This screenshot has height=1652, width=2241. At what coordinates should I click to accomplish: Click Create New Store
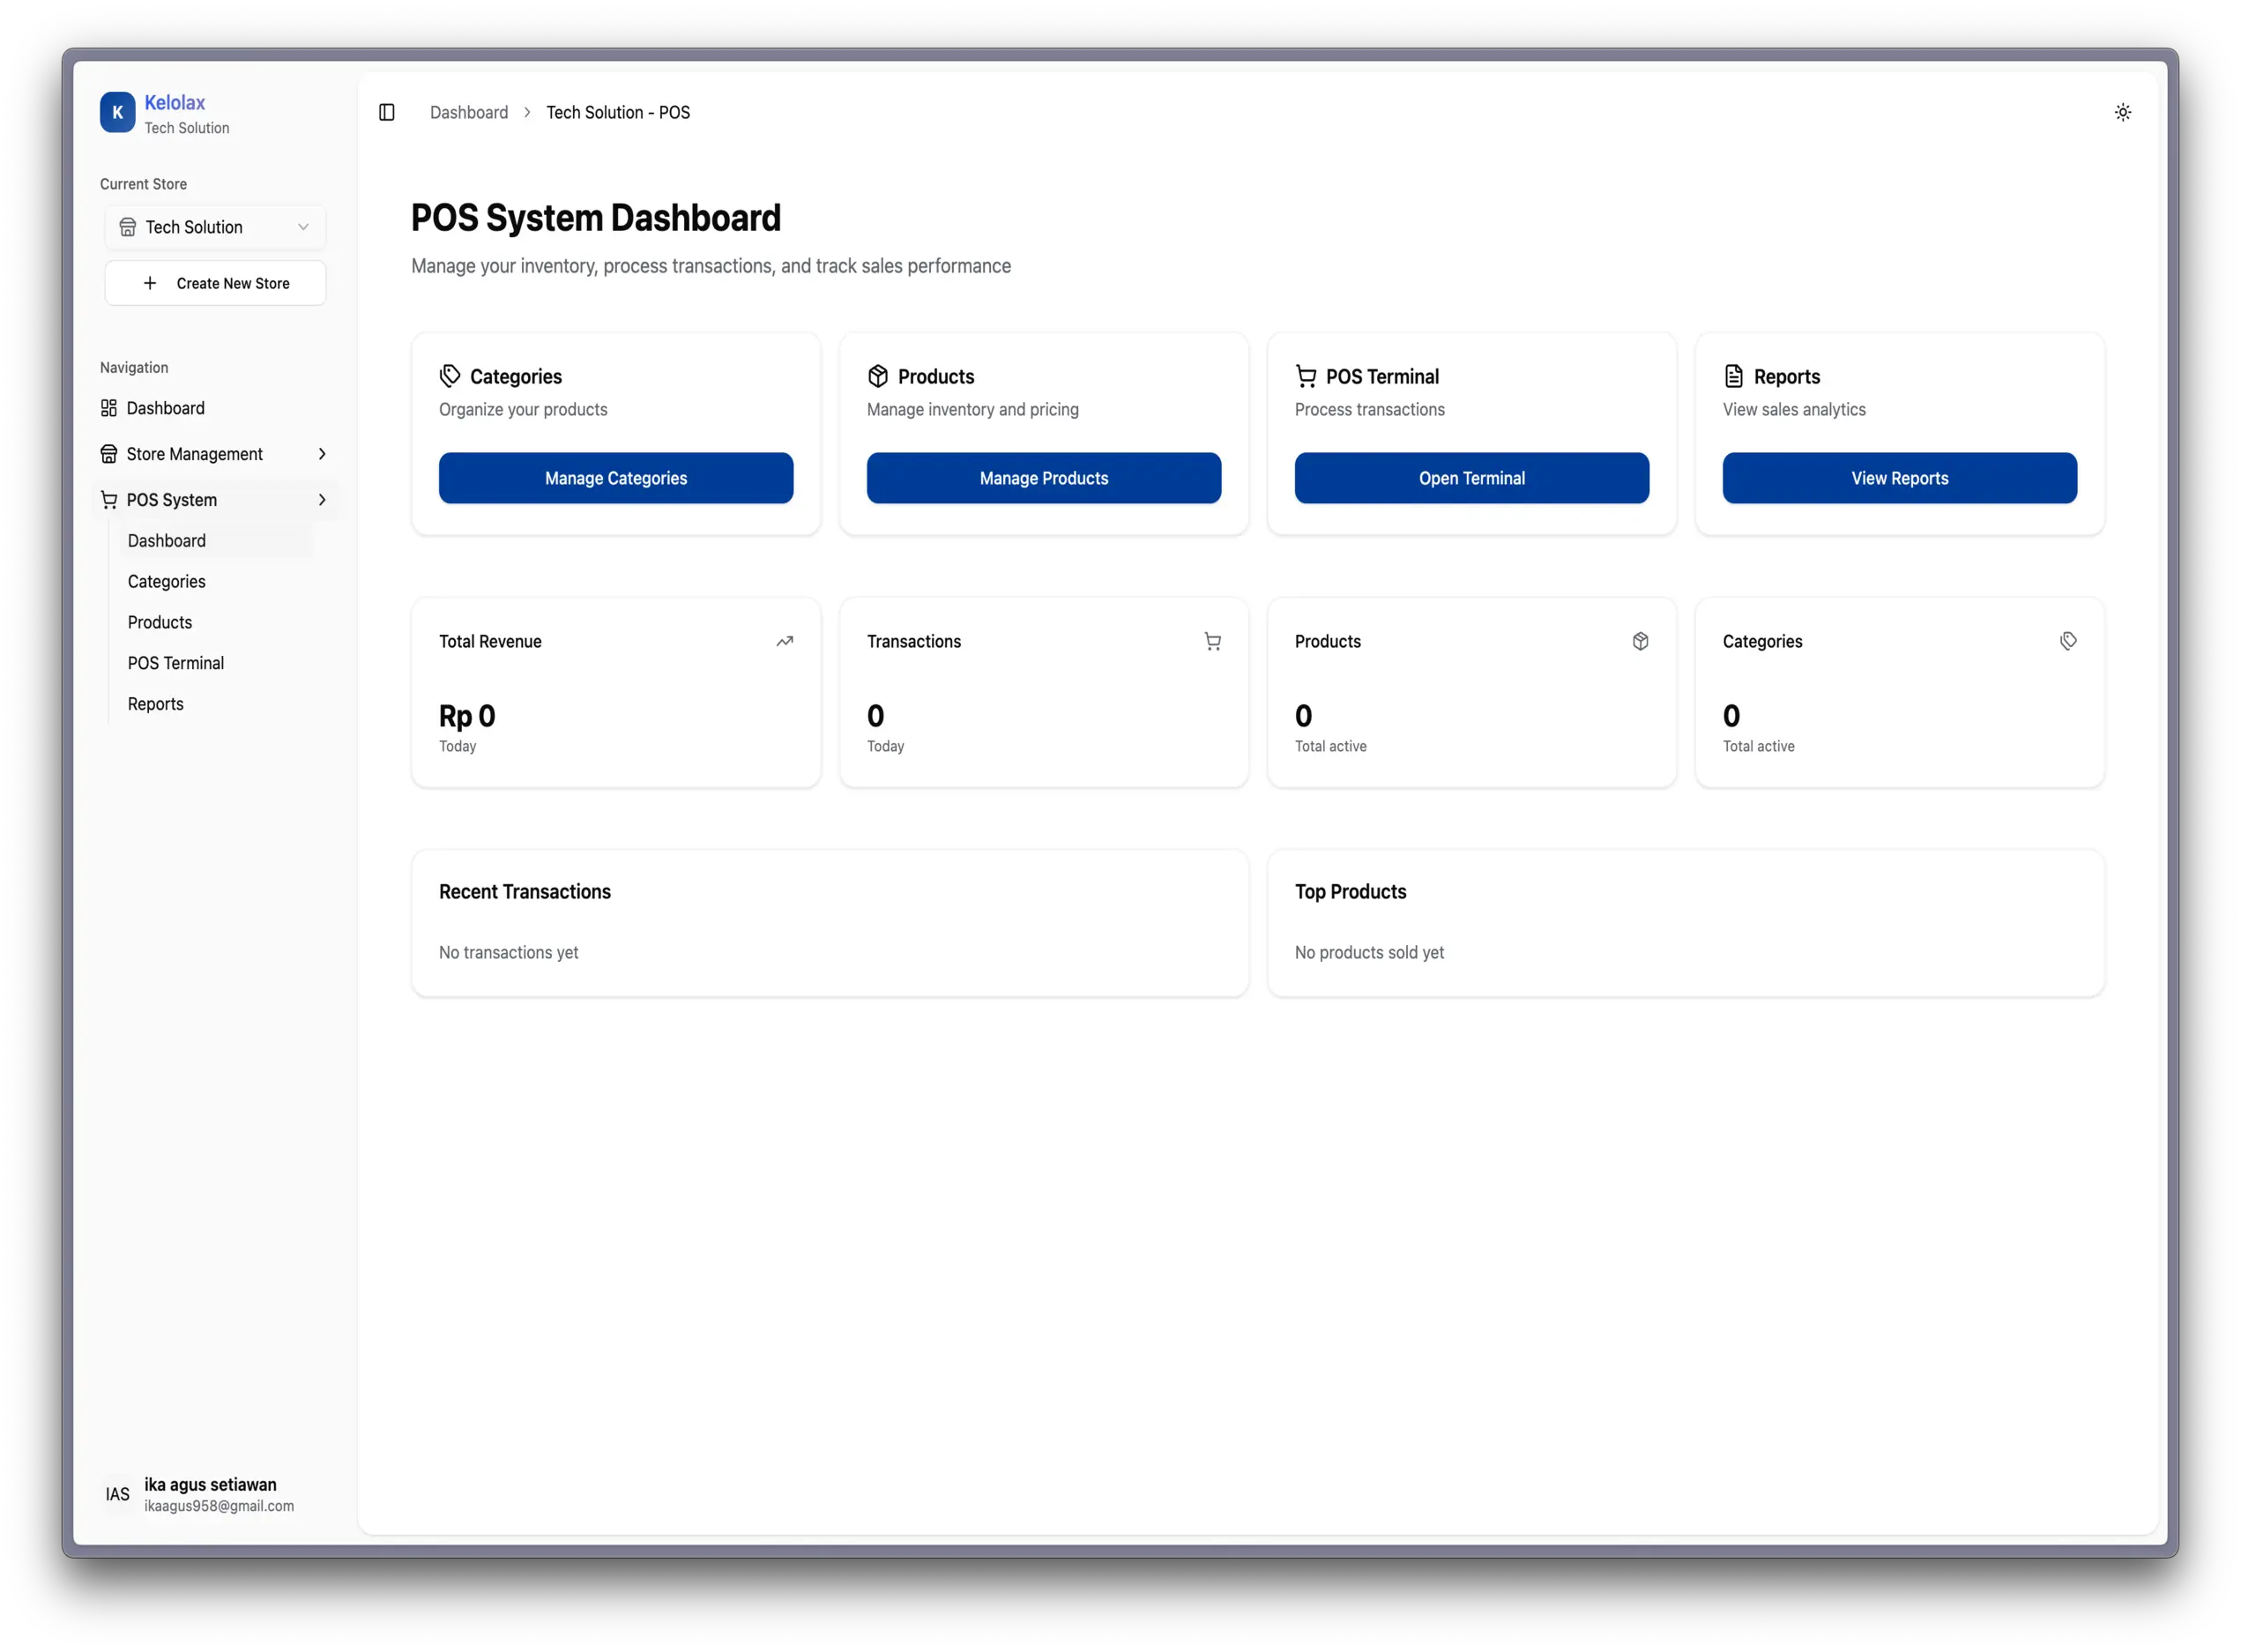pyautogui.click(x=214, y=283)
